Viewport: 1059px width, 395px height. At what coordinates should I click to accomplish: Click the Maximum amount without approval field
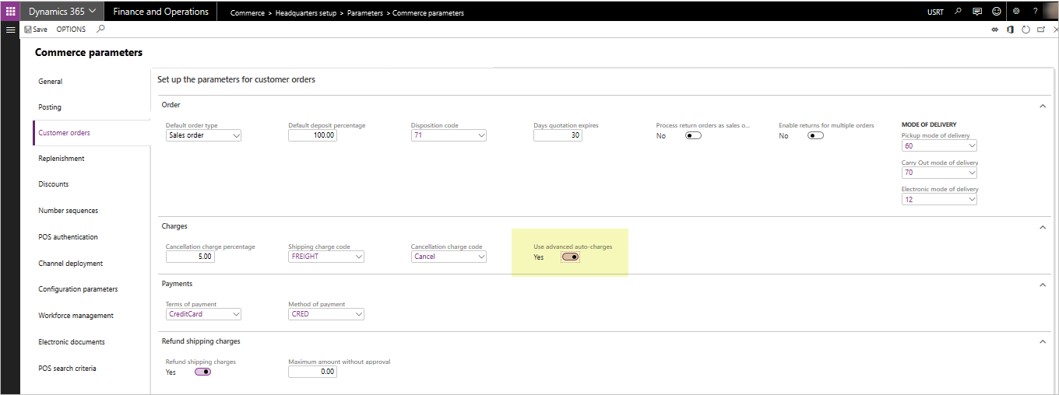tap(312, 372)
